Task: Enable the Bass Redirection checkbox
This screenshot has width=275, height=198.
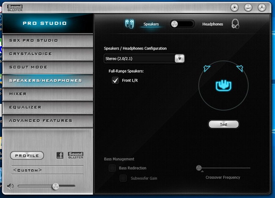Action: coord(112,168)
